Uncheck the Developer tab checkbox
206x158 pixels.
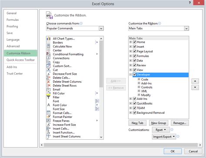tap(134, 75)
